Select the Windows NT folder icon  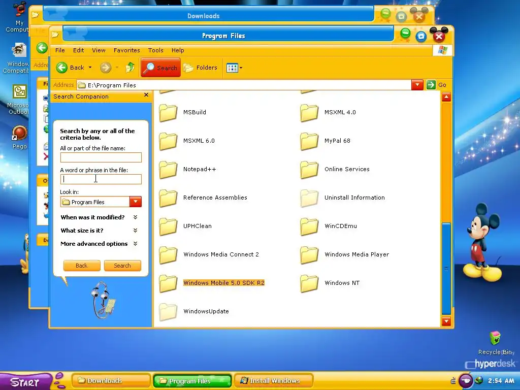click(x=309, y=284)
